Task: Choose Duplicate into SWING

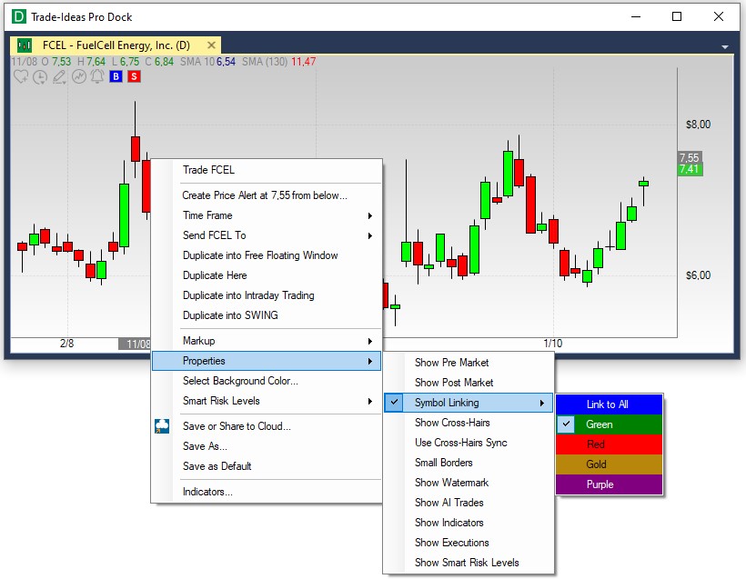Action: tap(267, 315)
